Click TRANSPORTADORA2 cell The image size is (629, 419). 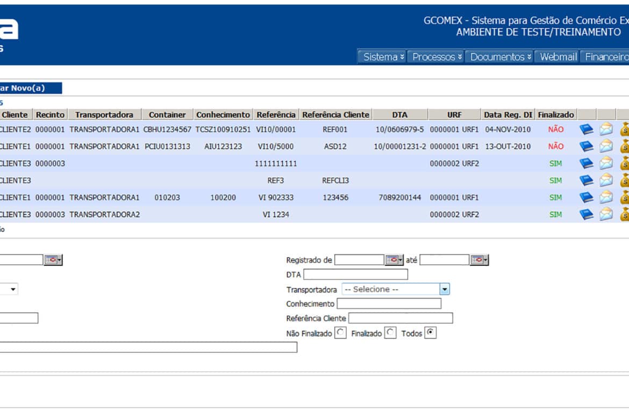pos(105,214)
